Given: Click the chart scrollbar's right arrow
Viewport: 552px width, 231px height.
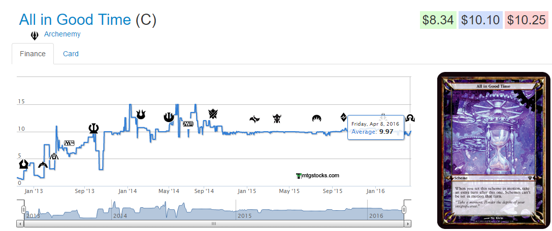Looking at the screenshot, I should tap(408, 223).
